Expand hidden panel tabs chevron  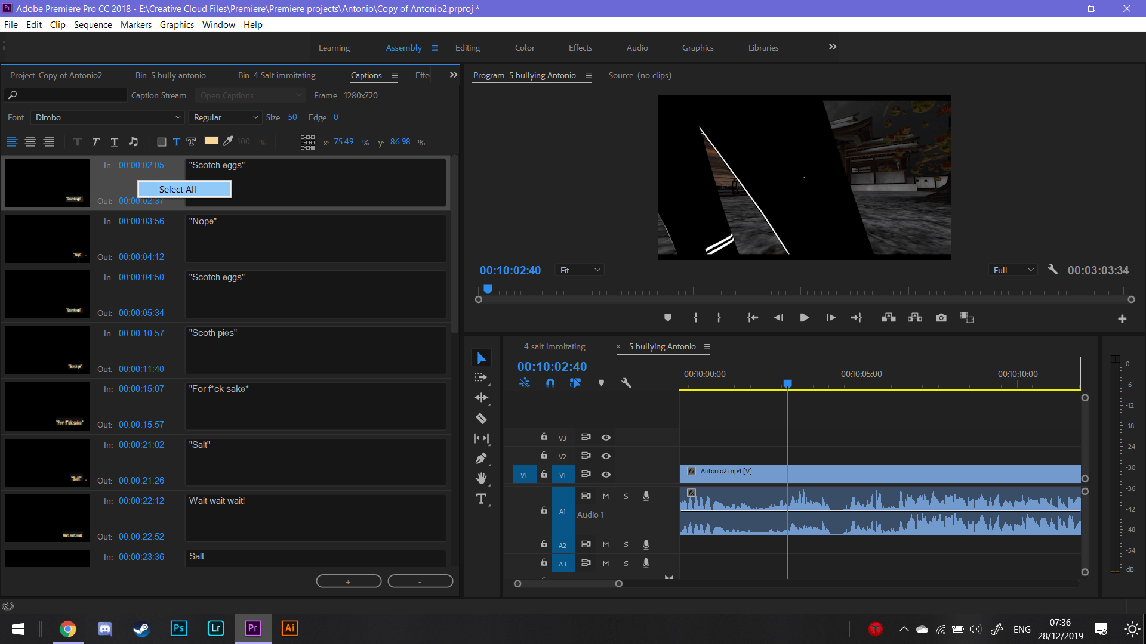point(454,75)
